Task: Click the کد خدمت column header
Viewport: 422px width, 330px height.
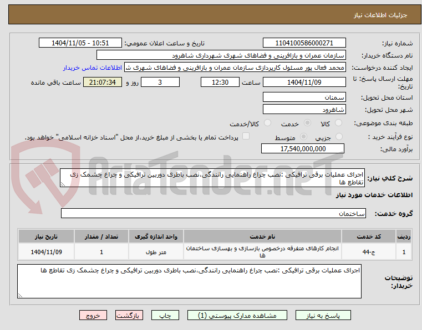Action: point(369,236)
